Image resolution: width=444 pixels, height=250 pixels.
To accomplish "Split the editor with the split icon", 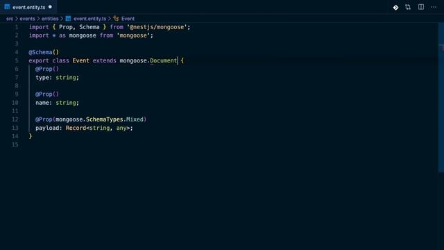I will 421,7.
